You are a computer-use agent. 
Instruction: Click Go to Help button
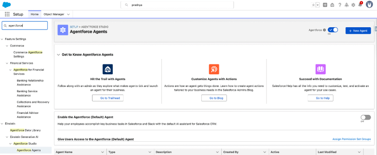321,98
